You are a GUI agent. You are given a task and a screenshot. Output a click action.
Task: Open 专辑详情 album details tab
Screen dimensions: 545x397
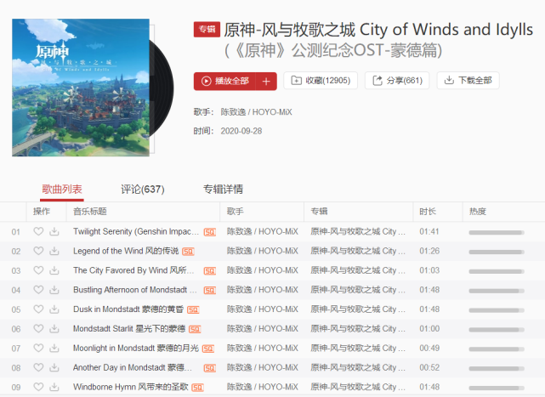[223, 190]
